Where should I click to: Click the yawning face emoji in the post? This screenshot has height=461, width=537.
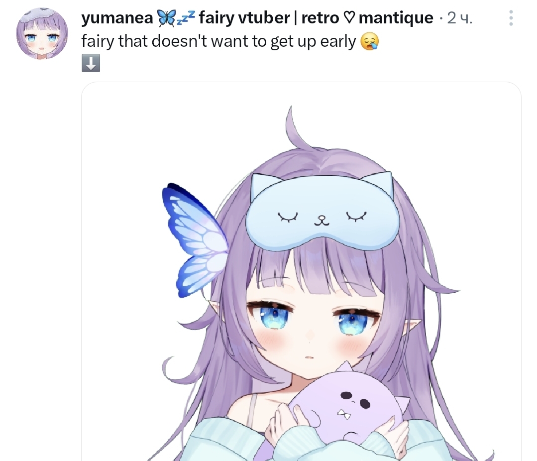tap(370, 42)
